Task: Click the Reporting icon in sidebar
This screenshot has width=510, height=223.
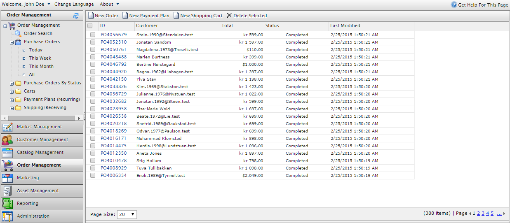Action: (7, 204)
